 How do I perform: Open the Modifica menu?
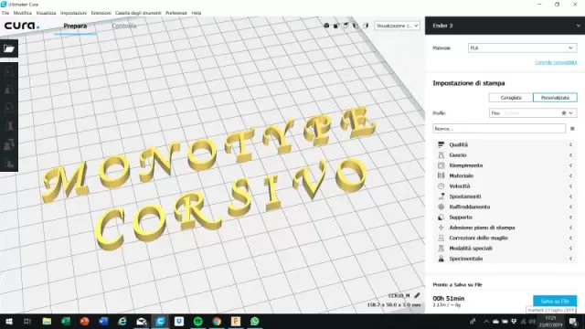pyautogui.click(x=22, y=13)
